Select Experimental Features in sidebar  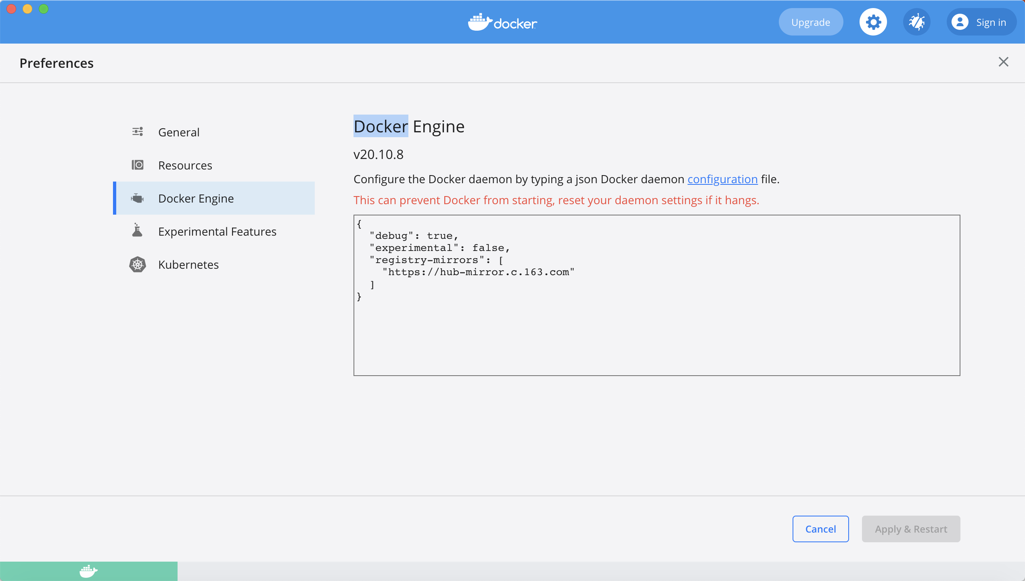217,232
